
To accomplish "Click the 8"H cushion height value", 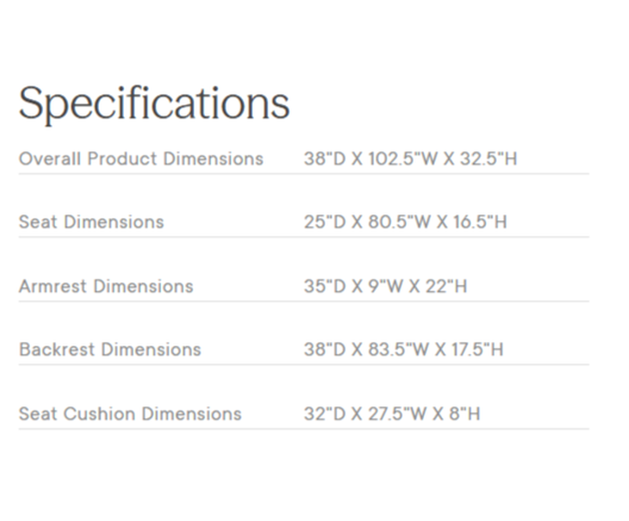I will [464, 414].
